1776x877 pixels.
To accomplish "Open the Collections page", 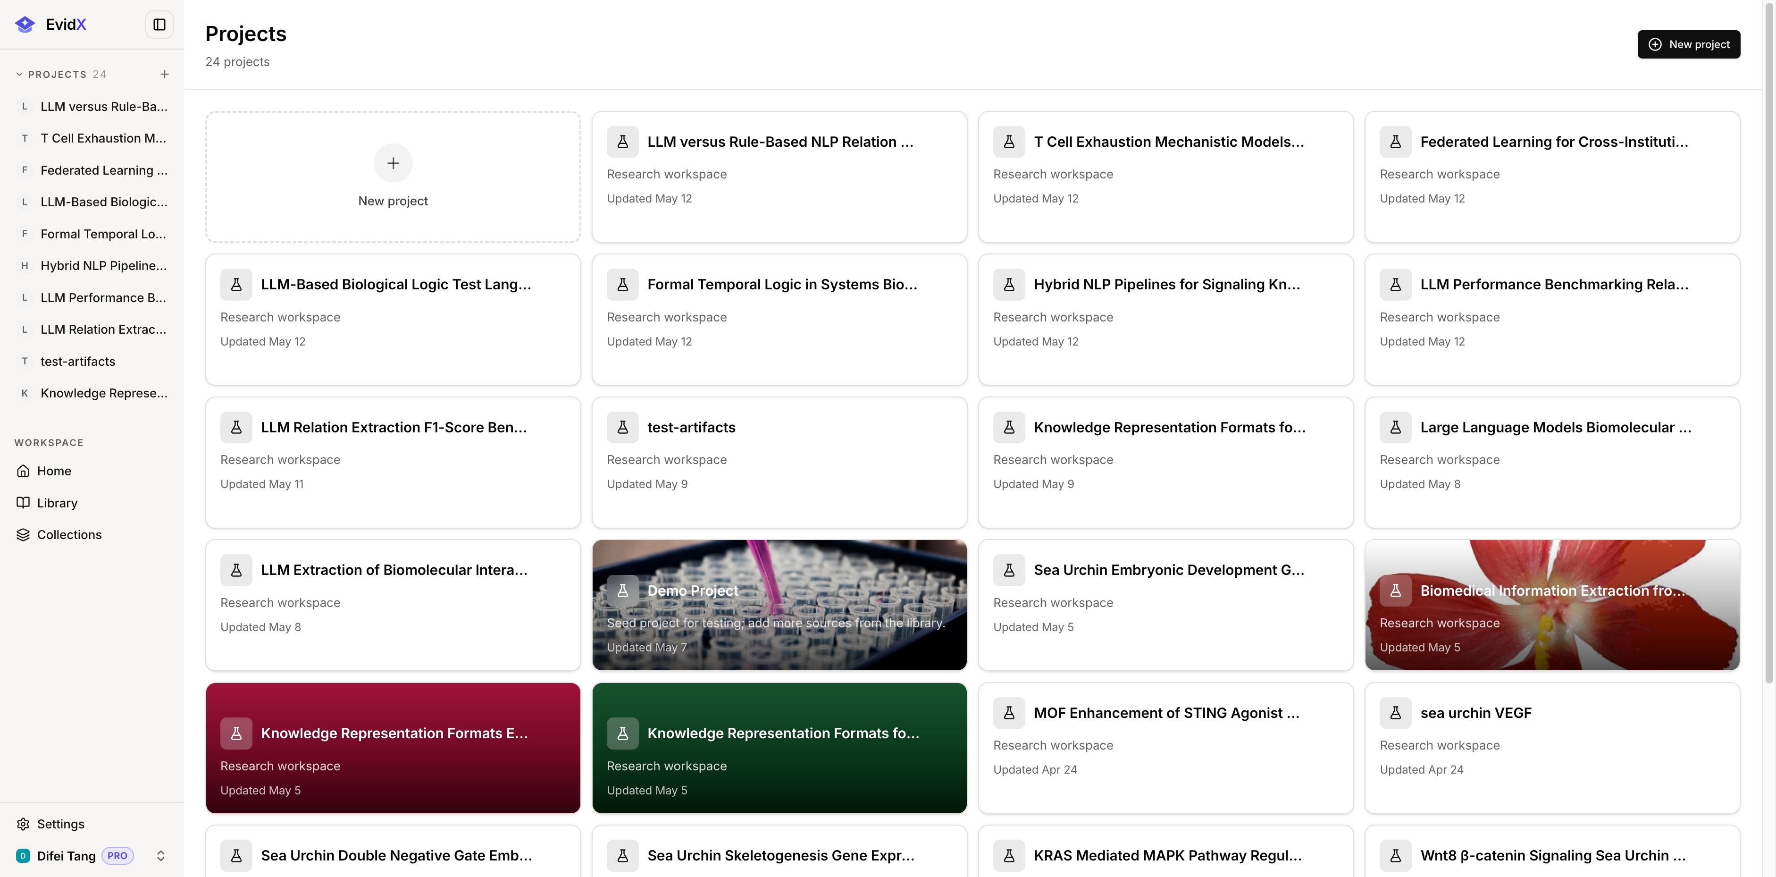I will click(92, 534).
